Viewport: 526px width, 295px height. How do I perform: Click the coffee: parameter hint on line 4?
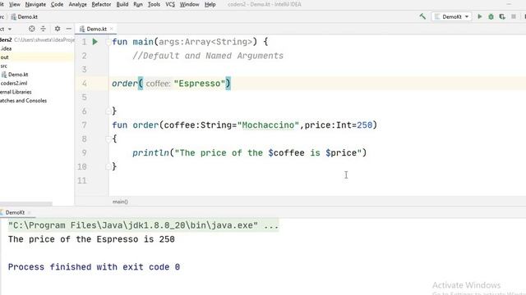tap(158, 84)
